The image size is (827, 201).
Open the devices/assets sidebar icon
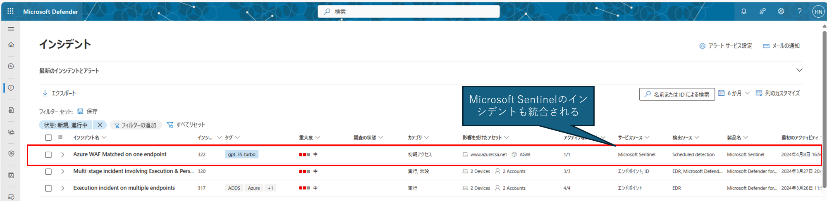click(x=11, y=132)
